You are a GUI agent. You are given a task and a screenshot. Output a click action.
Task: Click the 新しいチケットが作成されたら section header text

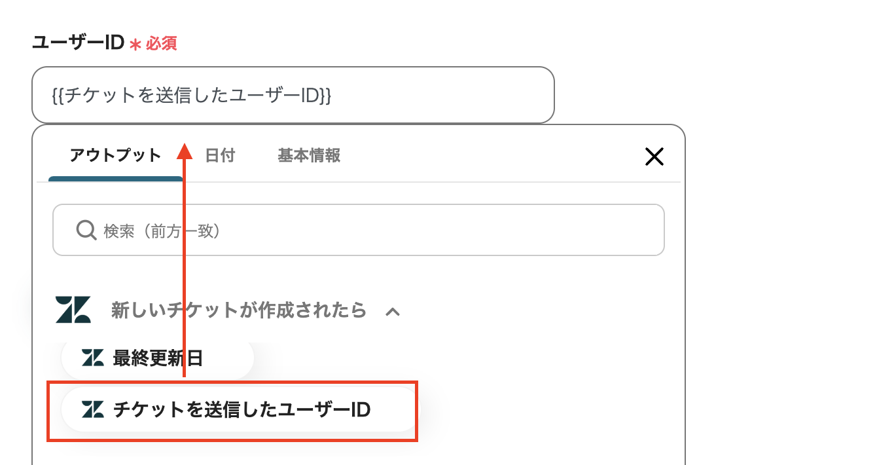pos(239,310)
